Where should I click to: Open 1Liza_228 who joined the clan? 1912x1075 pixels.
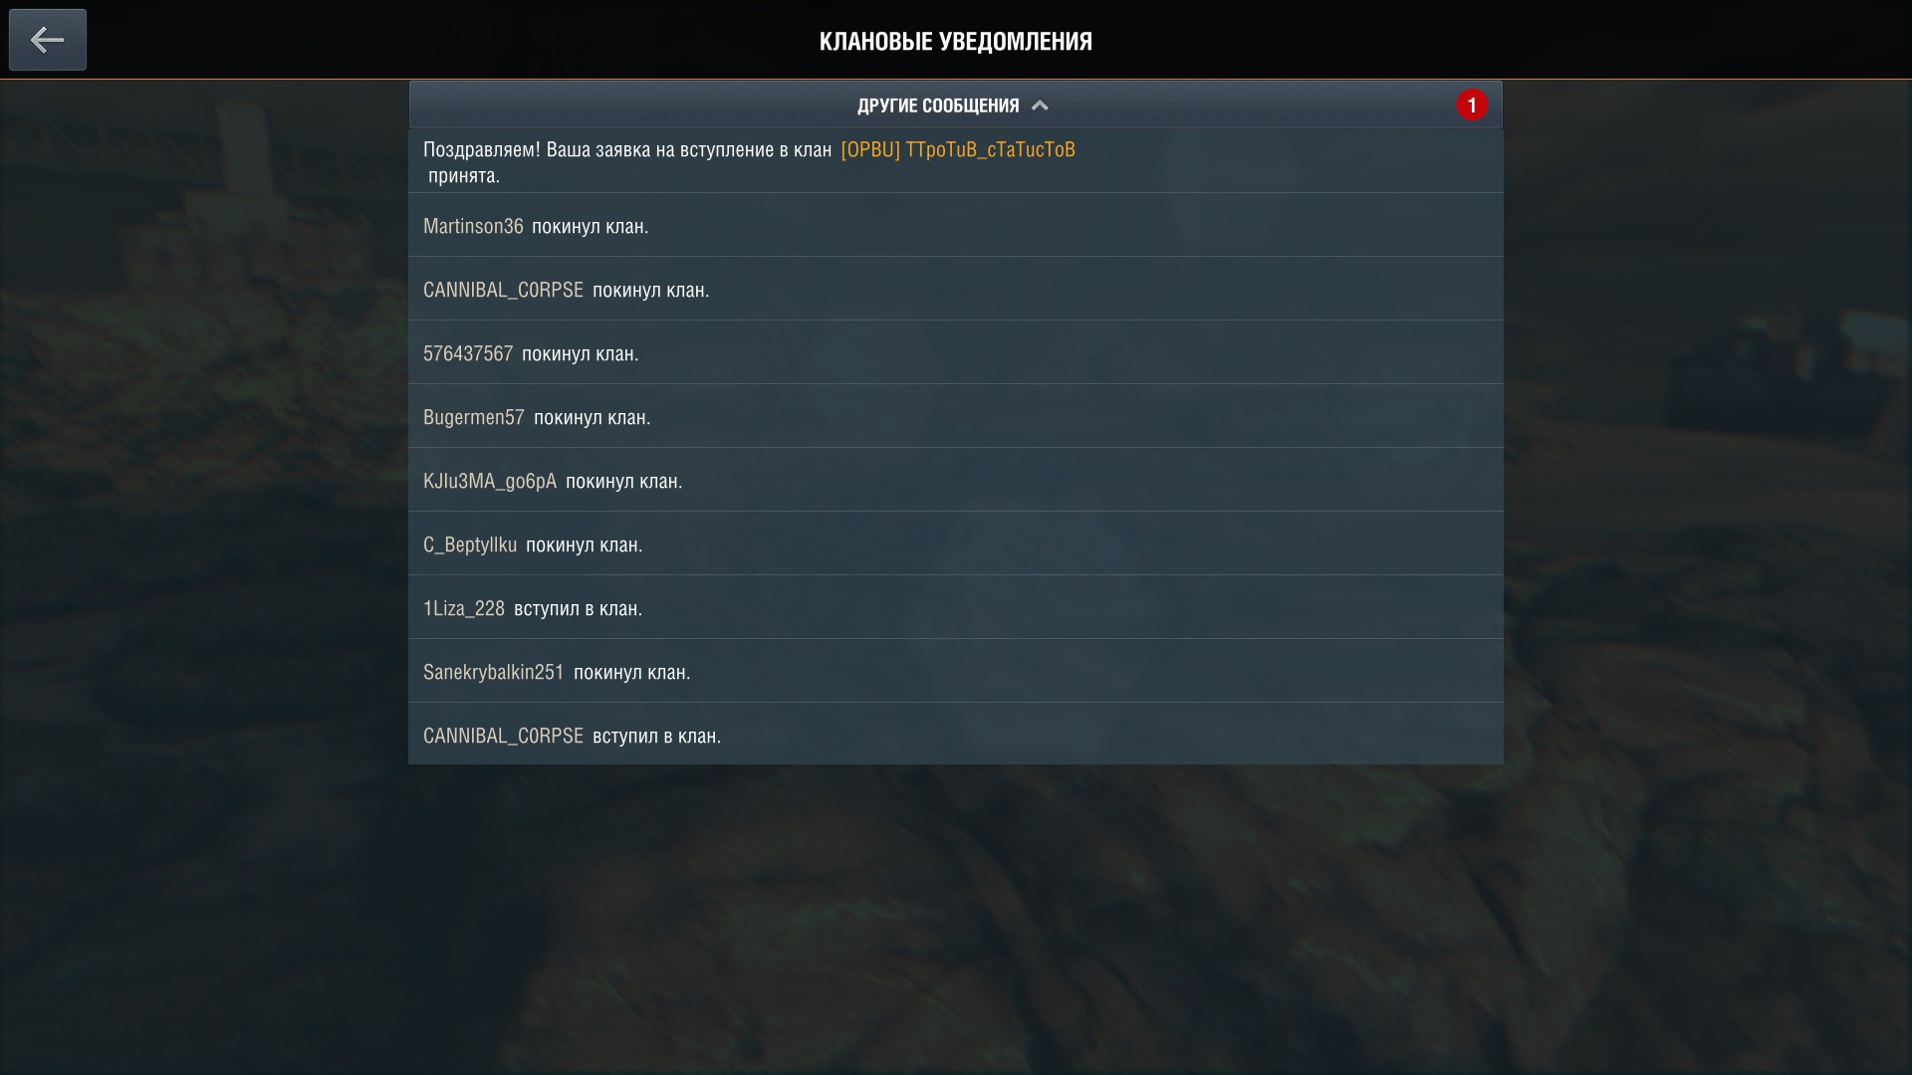coord(464,608)
